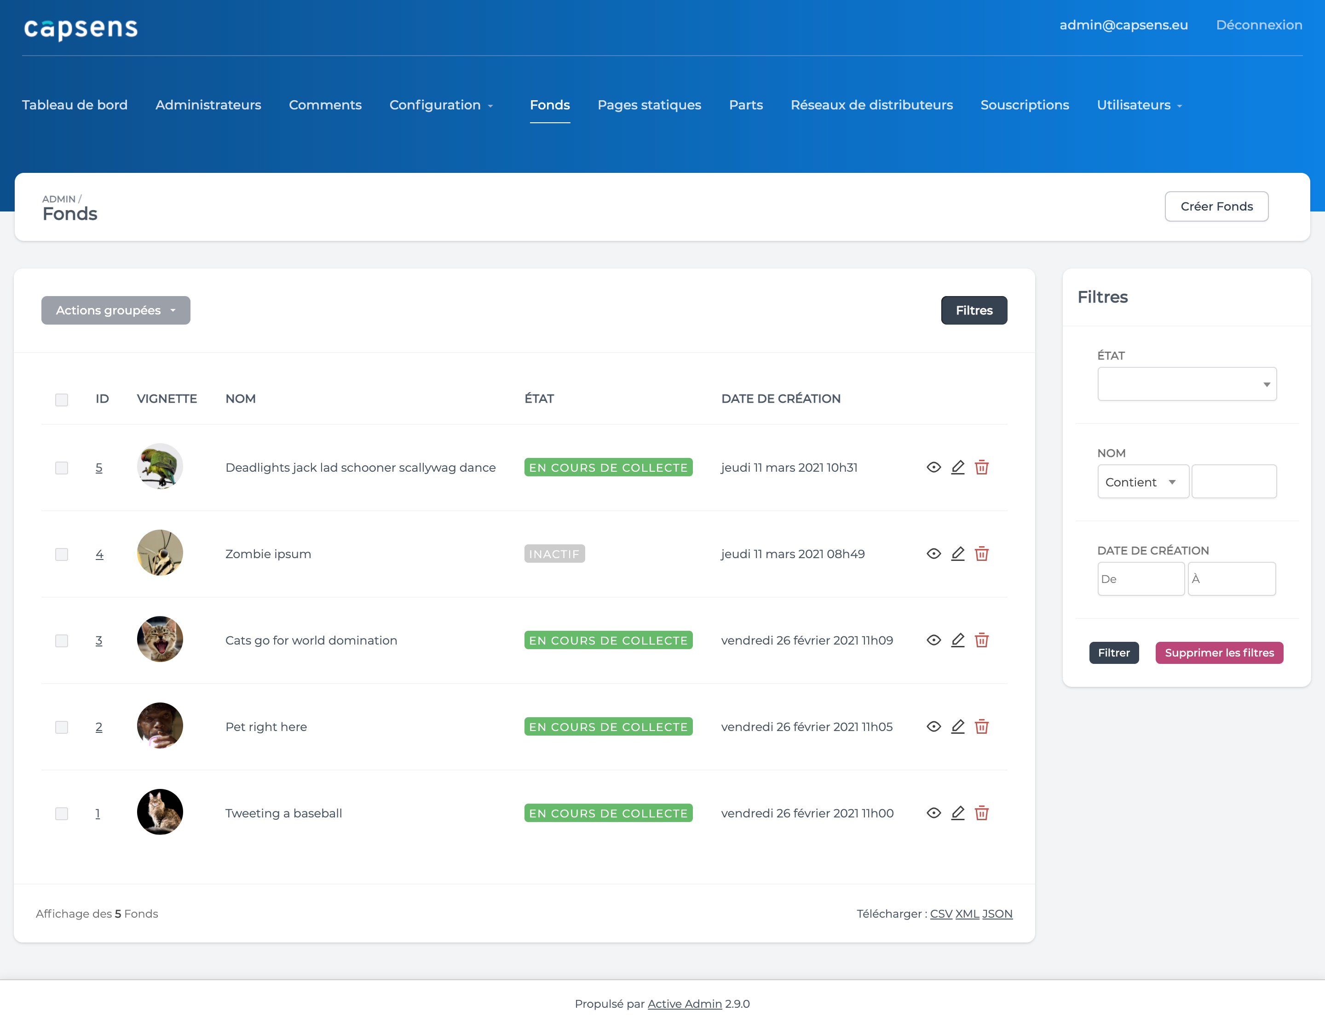View details of Cats go for world domination

tap(933, 640)
